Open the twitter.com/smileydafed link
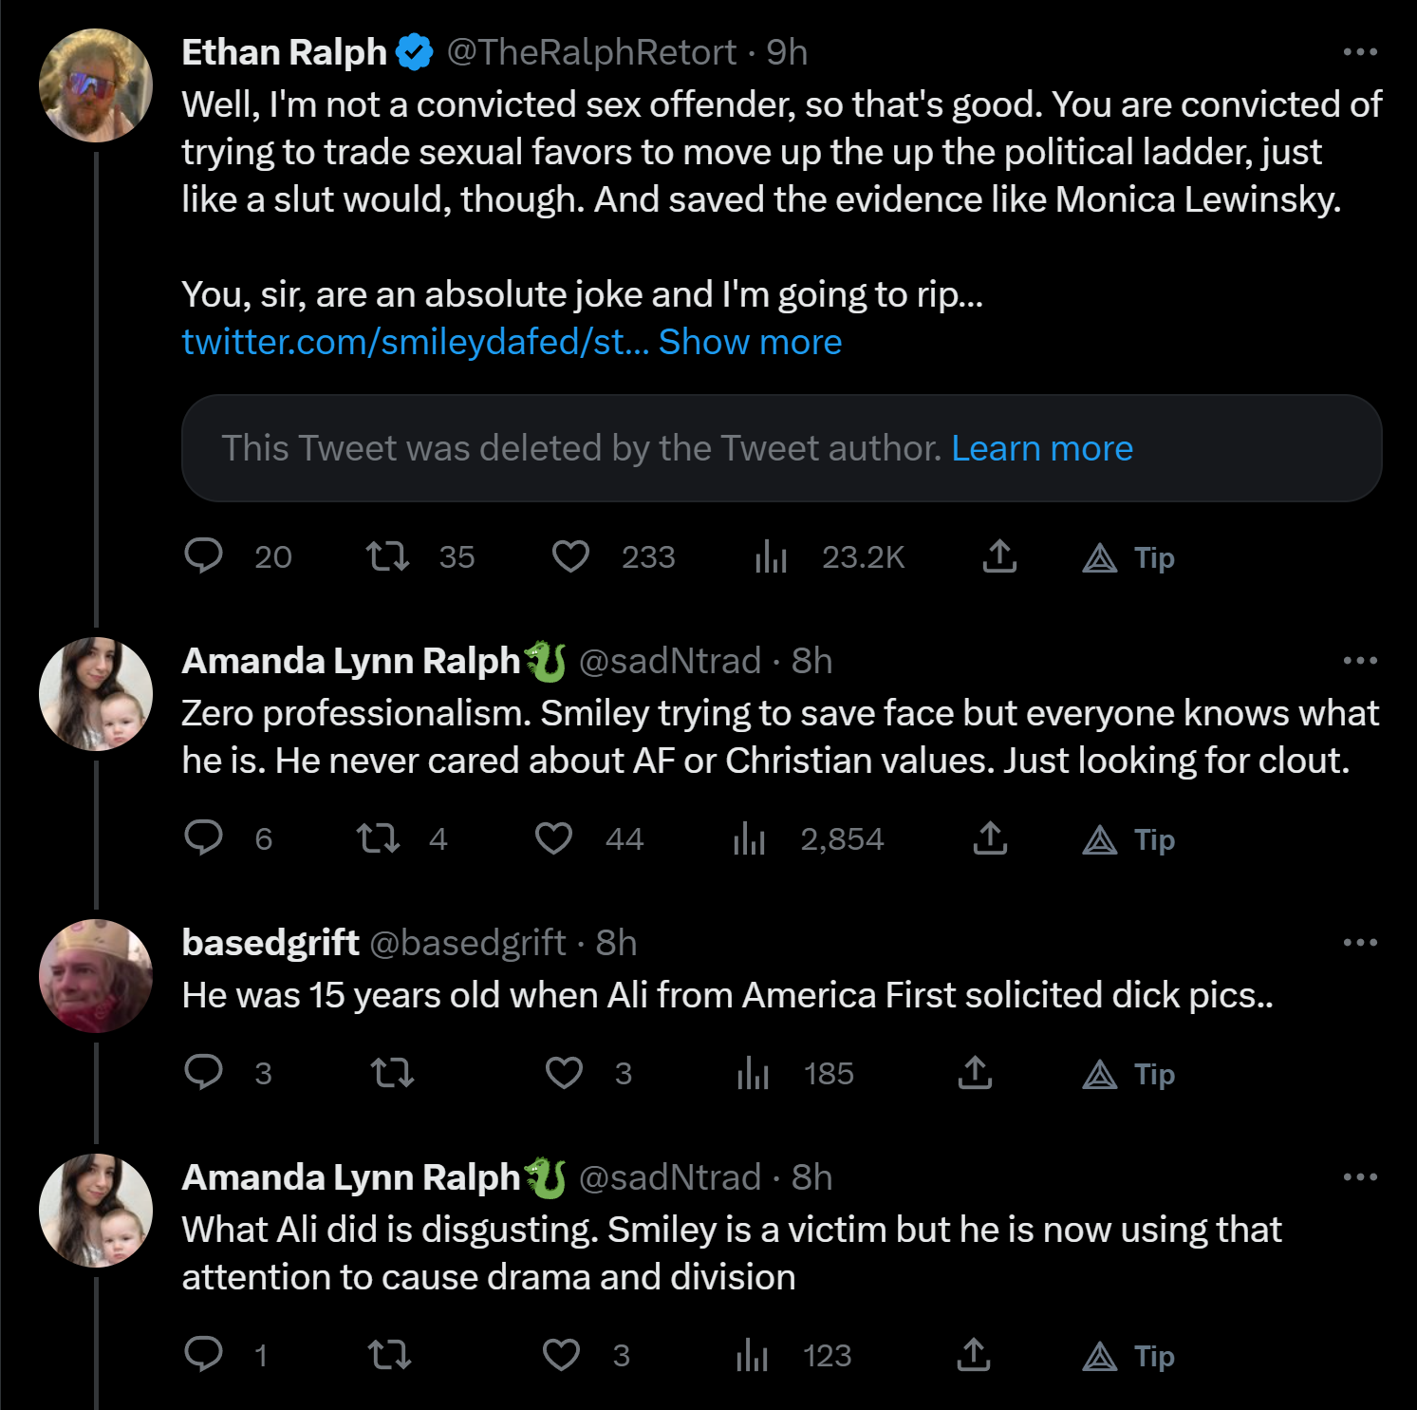The width and height of the screenshot is (1417, 1410). (416, 342)
